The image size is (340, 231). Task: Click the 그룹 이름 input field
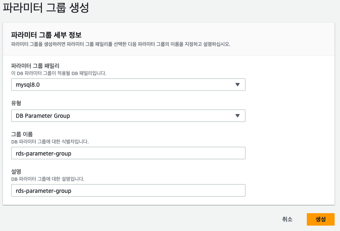coord(128,153)
